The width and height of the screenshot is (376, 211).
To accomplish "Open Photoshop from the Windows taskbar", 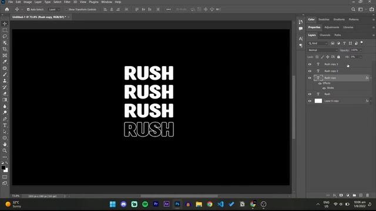I will tap(177, 204).
